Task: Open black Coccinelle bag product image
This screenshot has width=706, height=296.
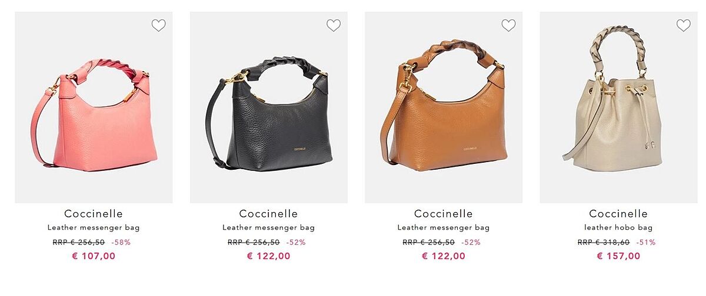Action: 268,107
